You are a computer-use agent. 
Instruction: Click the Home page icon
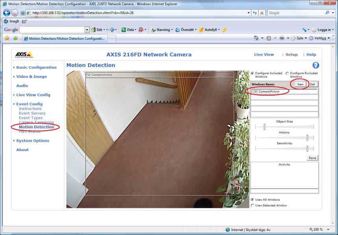[256, 38]
